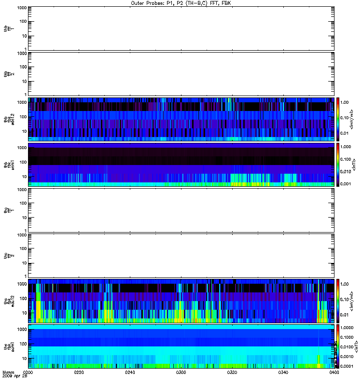The image size is (362, 386).
Task: Click the "thb fbk scm1" panel axis label
Action: pyautogui.click(x=9, y=165)
